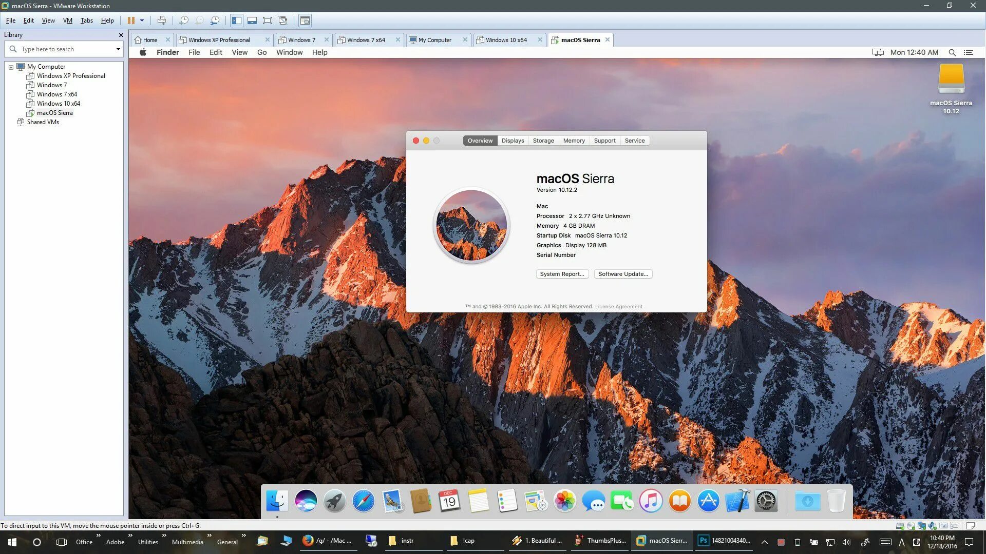Screen dimensions: 986x554
Task: Click the System Report button
Action: coord(562,274)
